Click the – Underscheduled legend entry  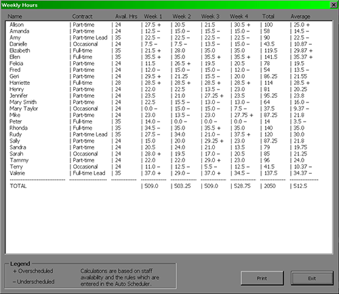point(34,282)
